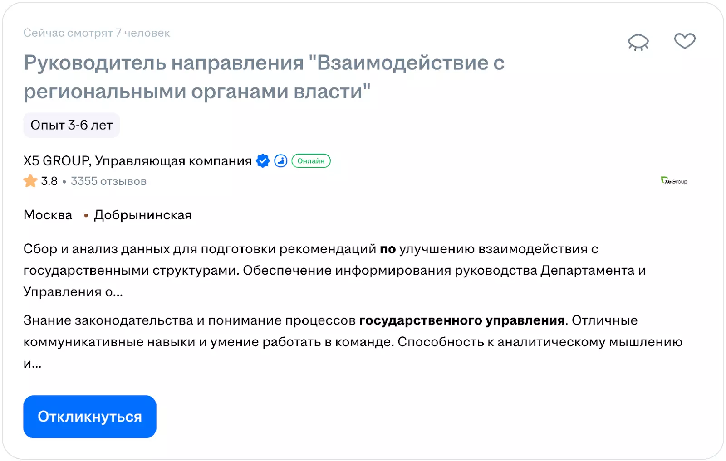Click the orange star rating icon
The height and width of the screenshot is (461, 726).
30,181
